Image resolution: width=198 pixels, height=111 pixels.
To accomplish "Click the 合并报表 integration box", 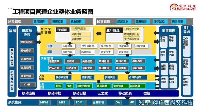I will coord(100,103).
